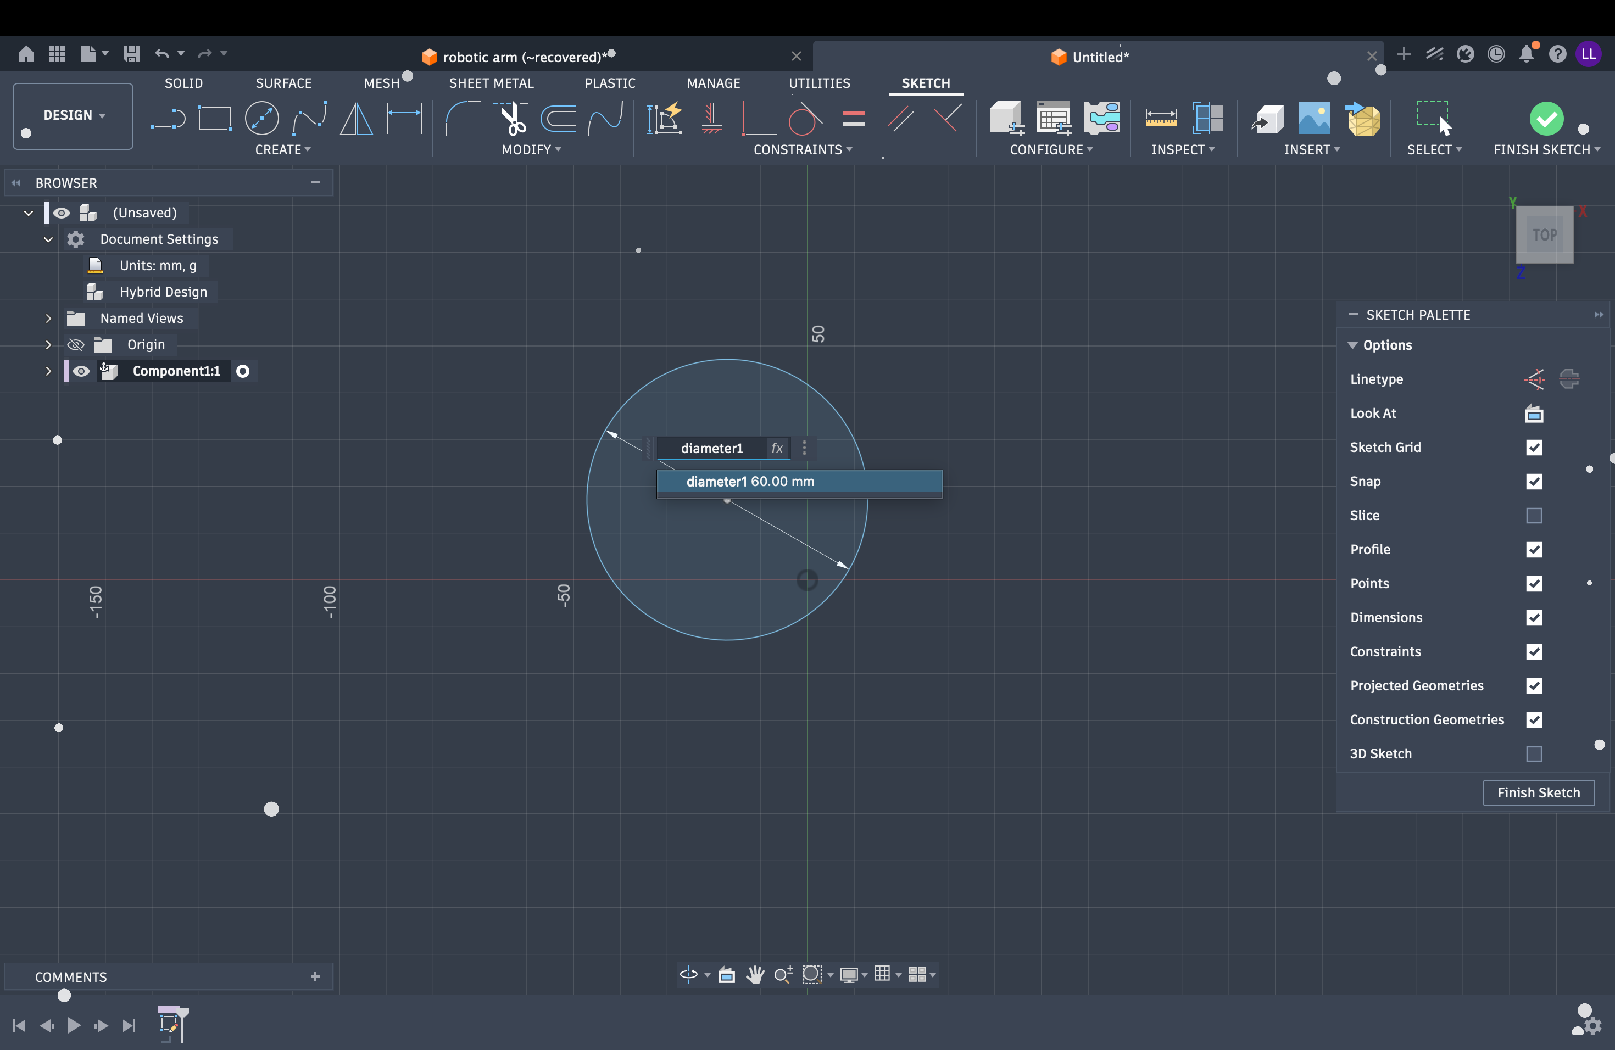The image size is (1615, 1050).
Task: Open the CONFIGURE dropdown menu
Action: pos(1050,149)
